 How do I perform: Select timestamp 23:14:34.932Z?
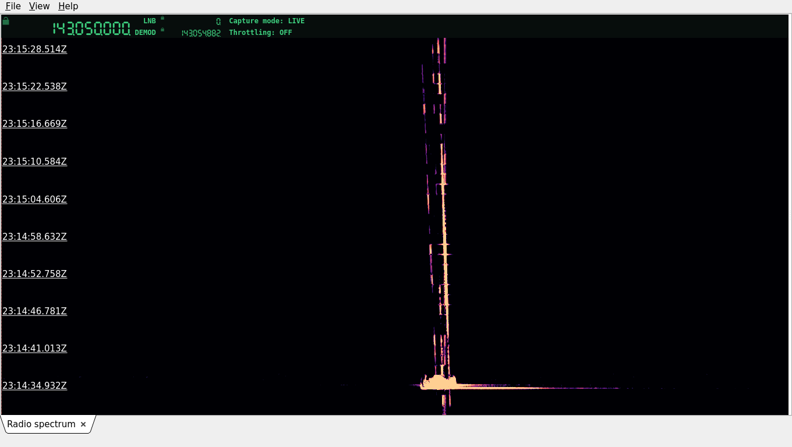(34, 386)
